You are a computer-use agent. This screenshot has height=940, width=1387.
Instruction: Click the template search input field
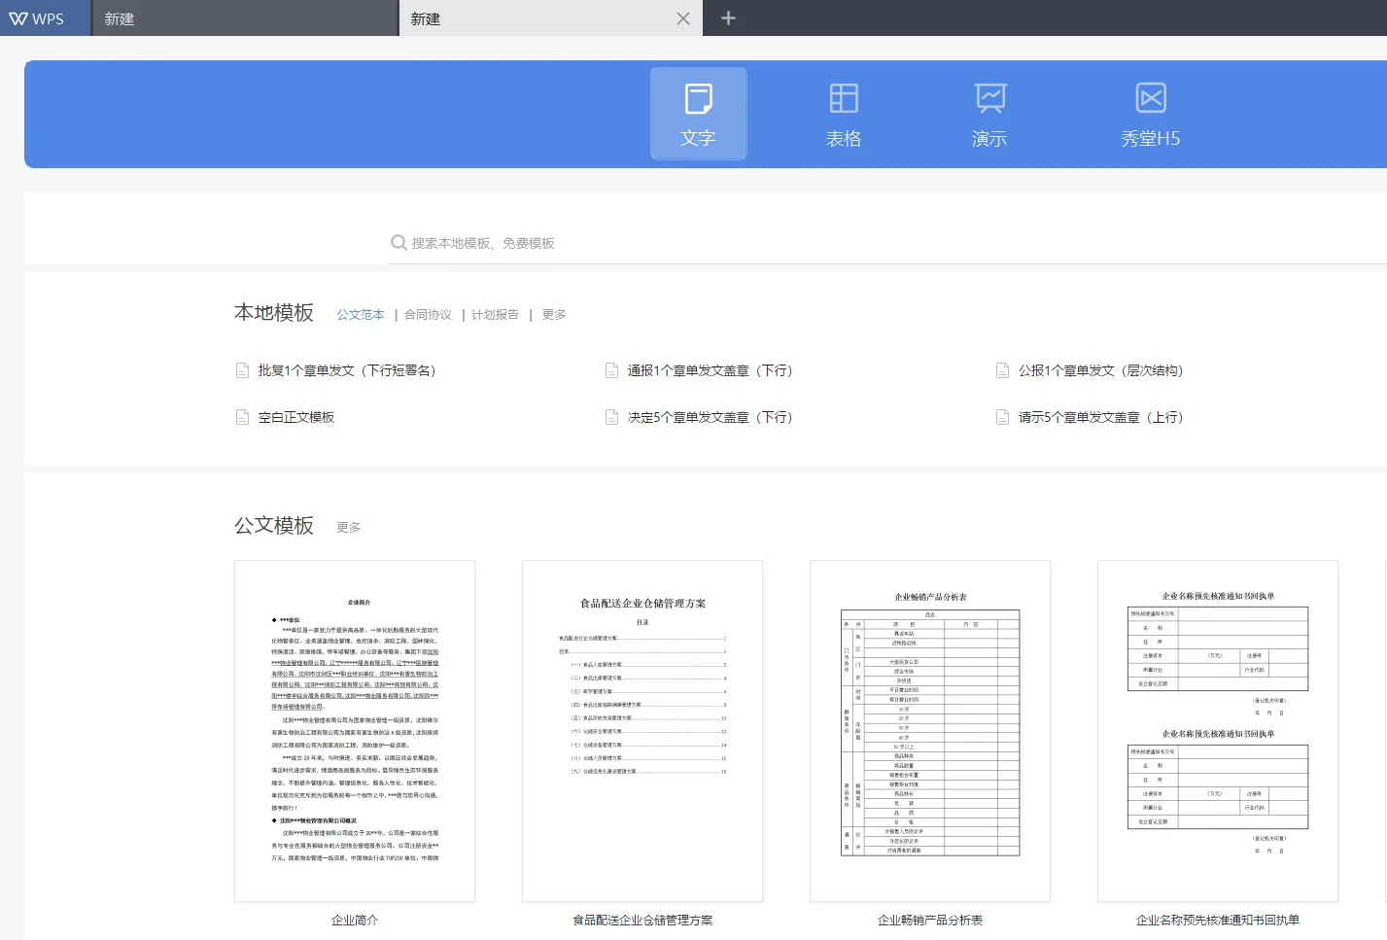point(583,242)
